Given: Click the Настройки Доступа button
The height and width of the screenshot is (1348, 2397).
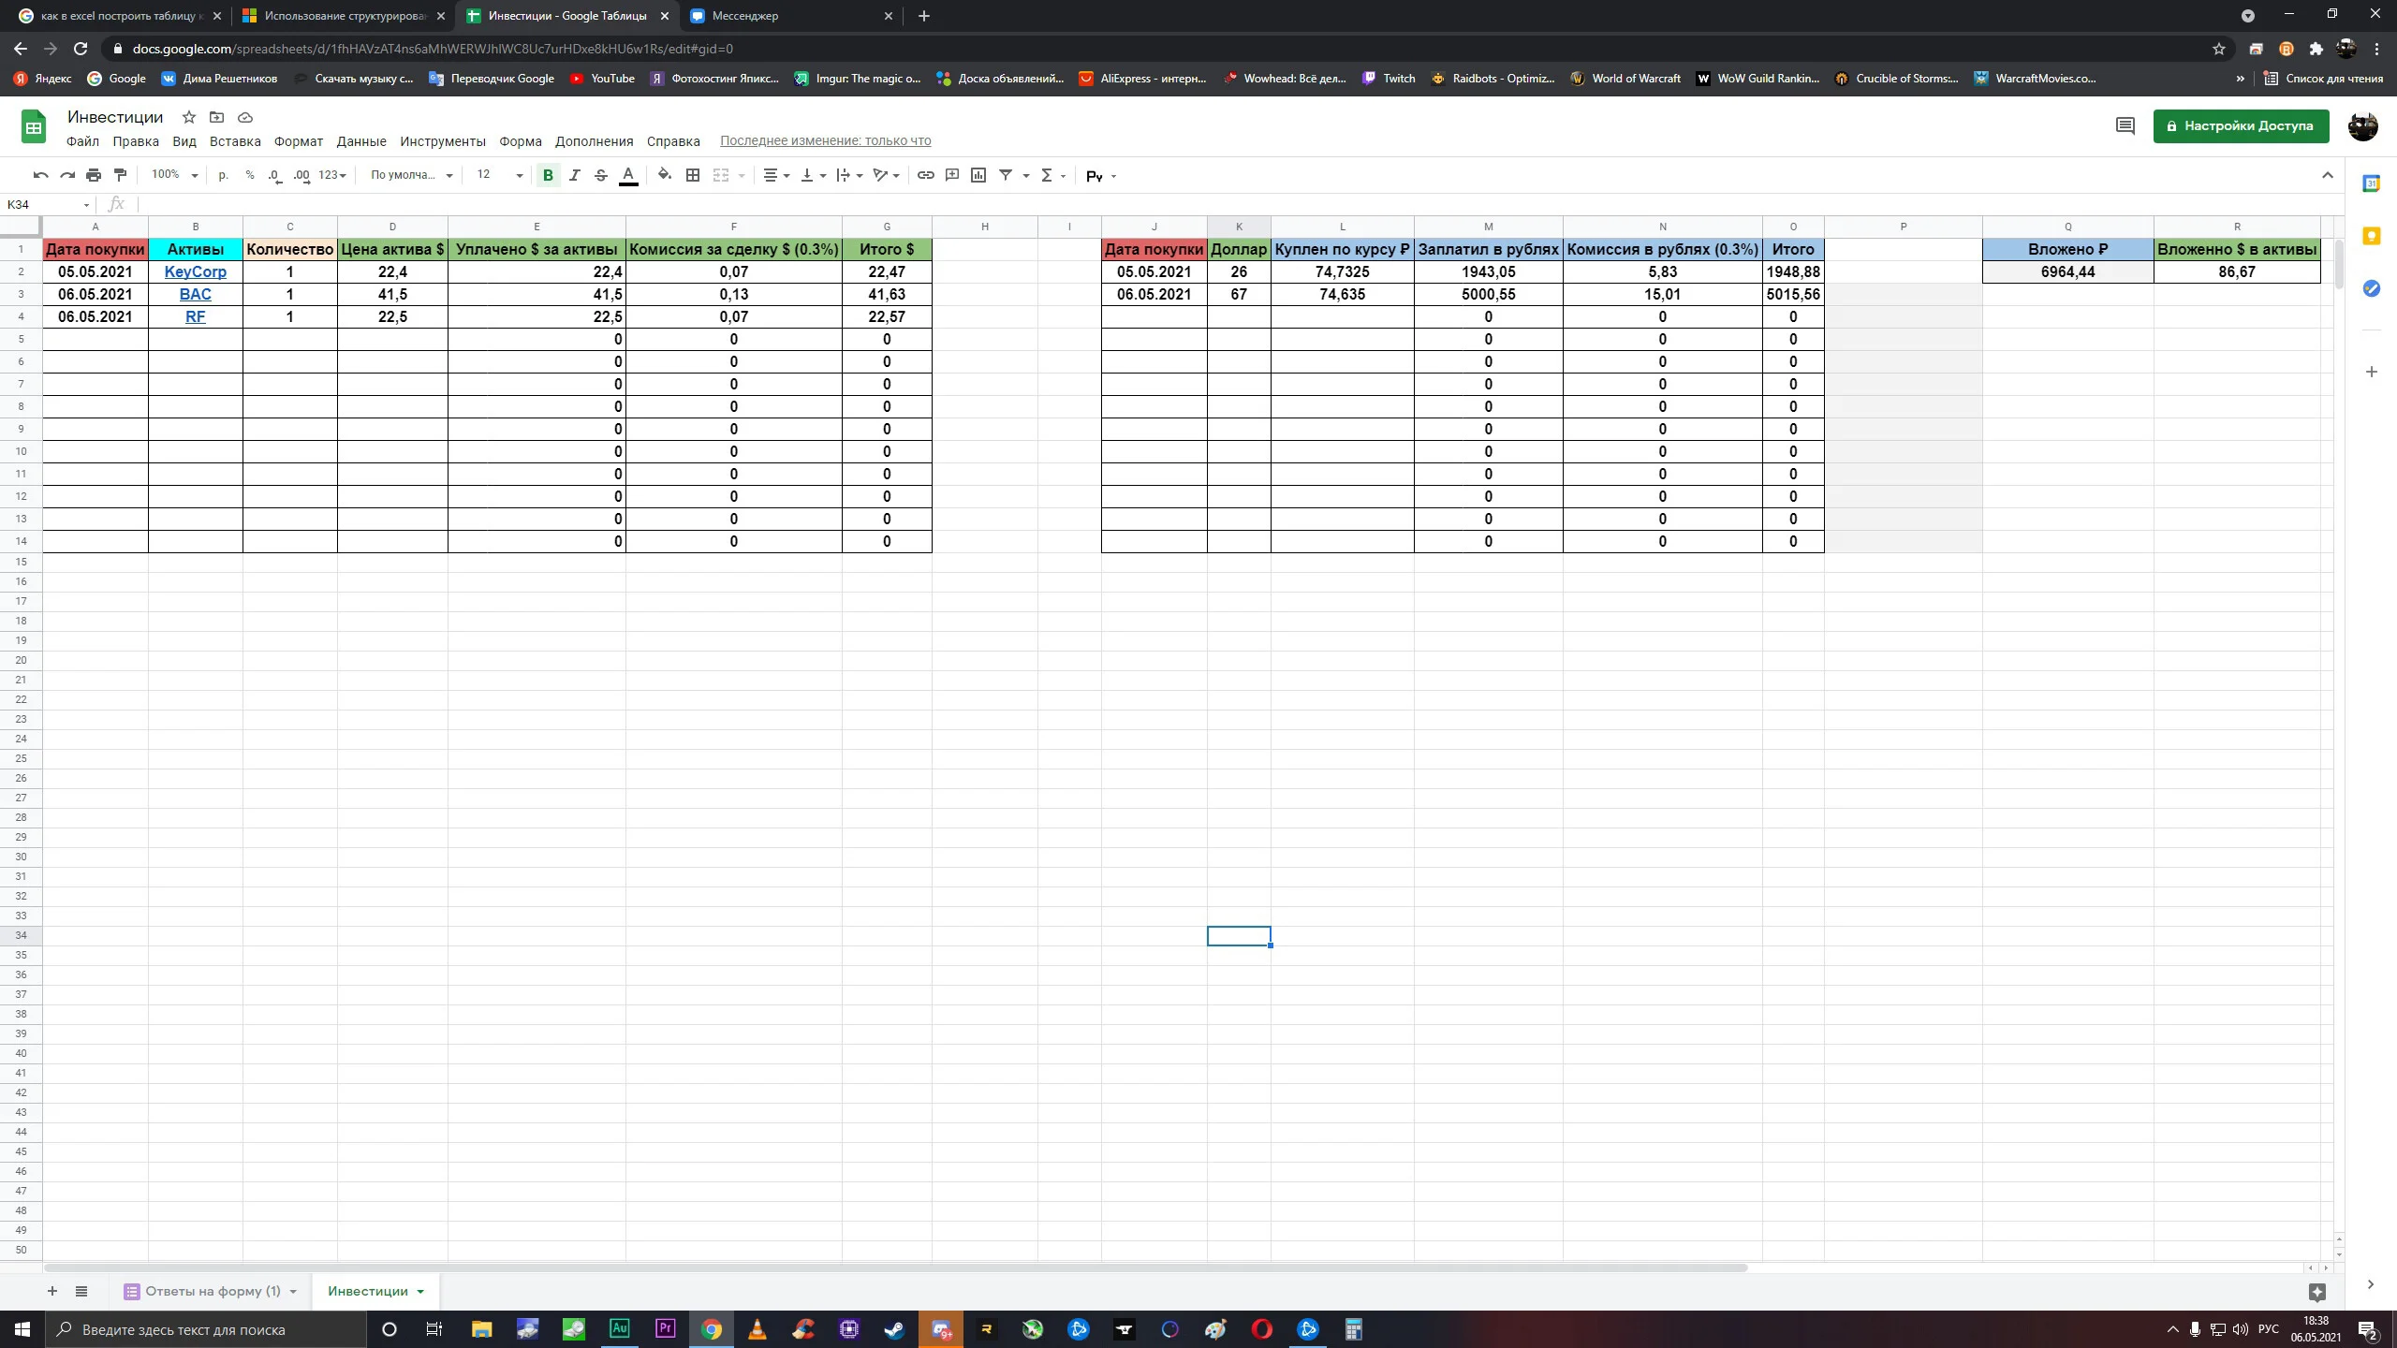Looking at the screenshot, I should [2241, 125].
